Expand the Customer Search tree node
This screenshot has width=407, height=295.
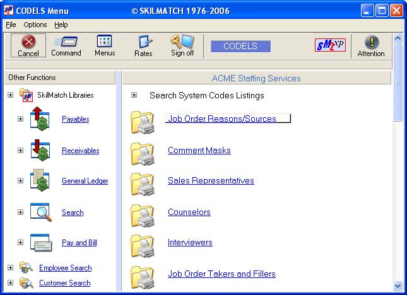tap(10, 282)
